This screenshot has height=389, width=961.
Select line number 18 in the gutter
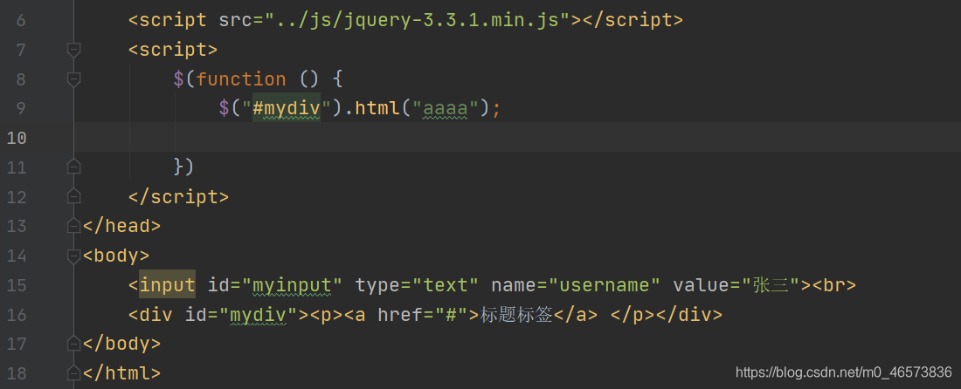coord(17,372)
